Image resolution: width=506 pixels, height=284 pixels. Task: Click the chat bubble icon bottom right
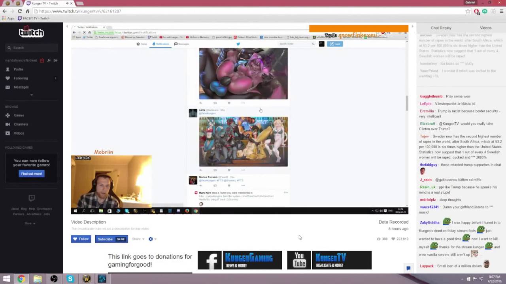pos(408,268)
